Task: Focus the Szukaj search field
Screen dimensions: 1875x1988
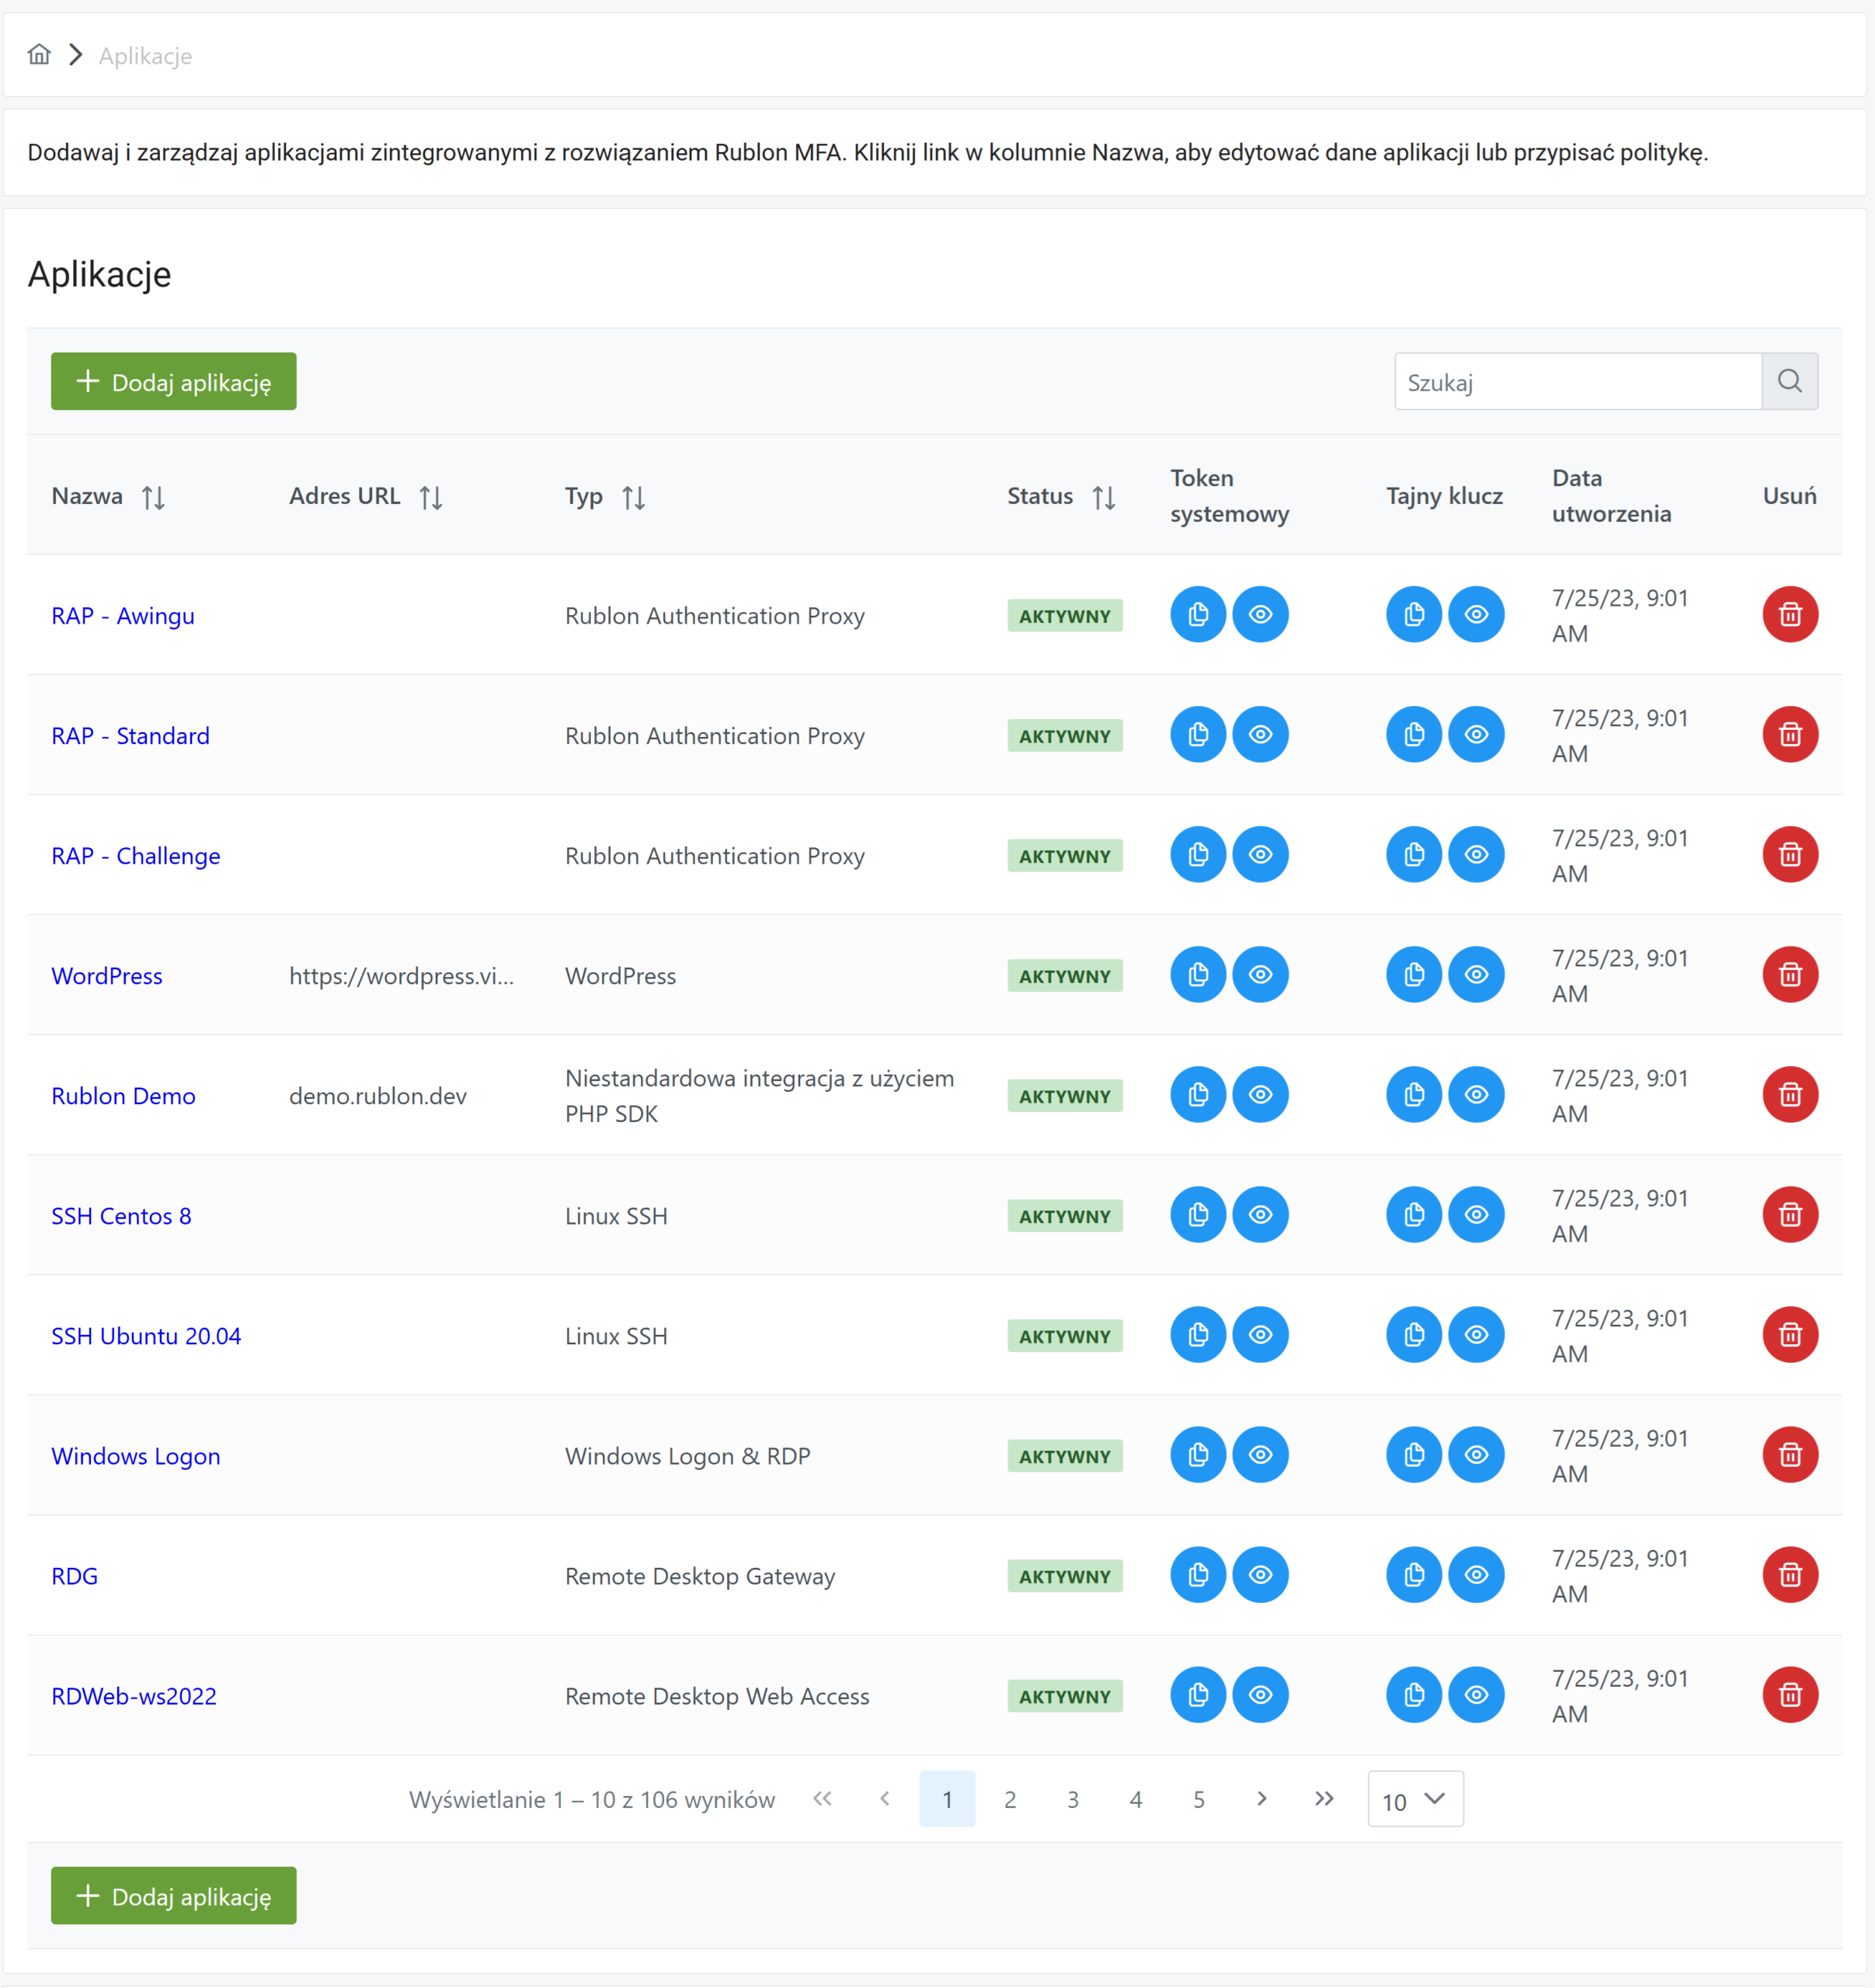Action: point(1578,381)
